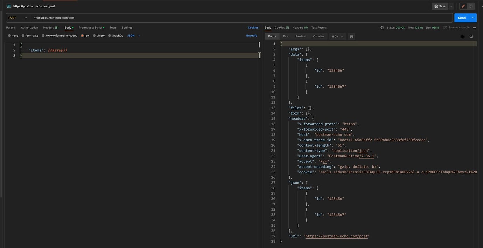Click the Beautify link
This screenshot has height=248, width=483.
coord(252,36)
